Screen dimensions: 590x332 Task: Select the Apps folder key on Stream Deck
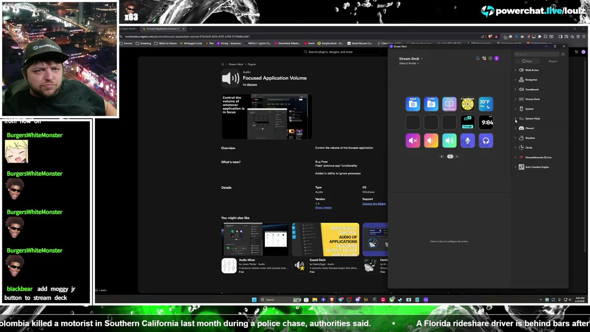(x=413, y=104)
